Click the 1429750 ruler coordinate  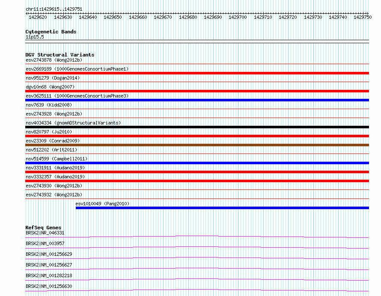point(363,17)
